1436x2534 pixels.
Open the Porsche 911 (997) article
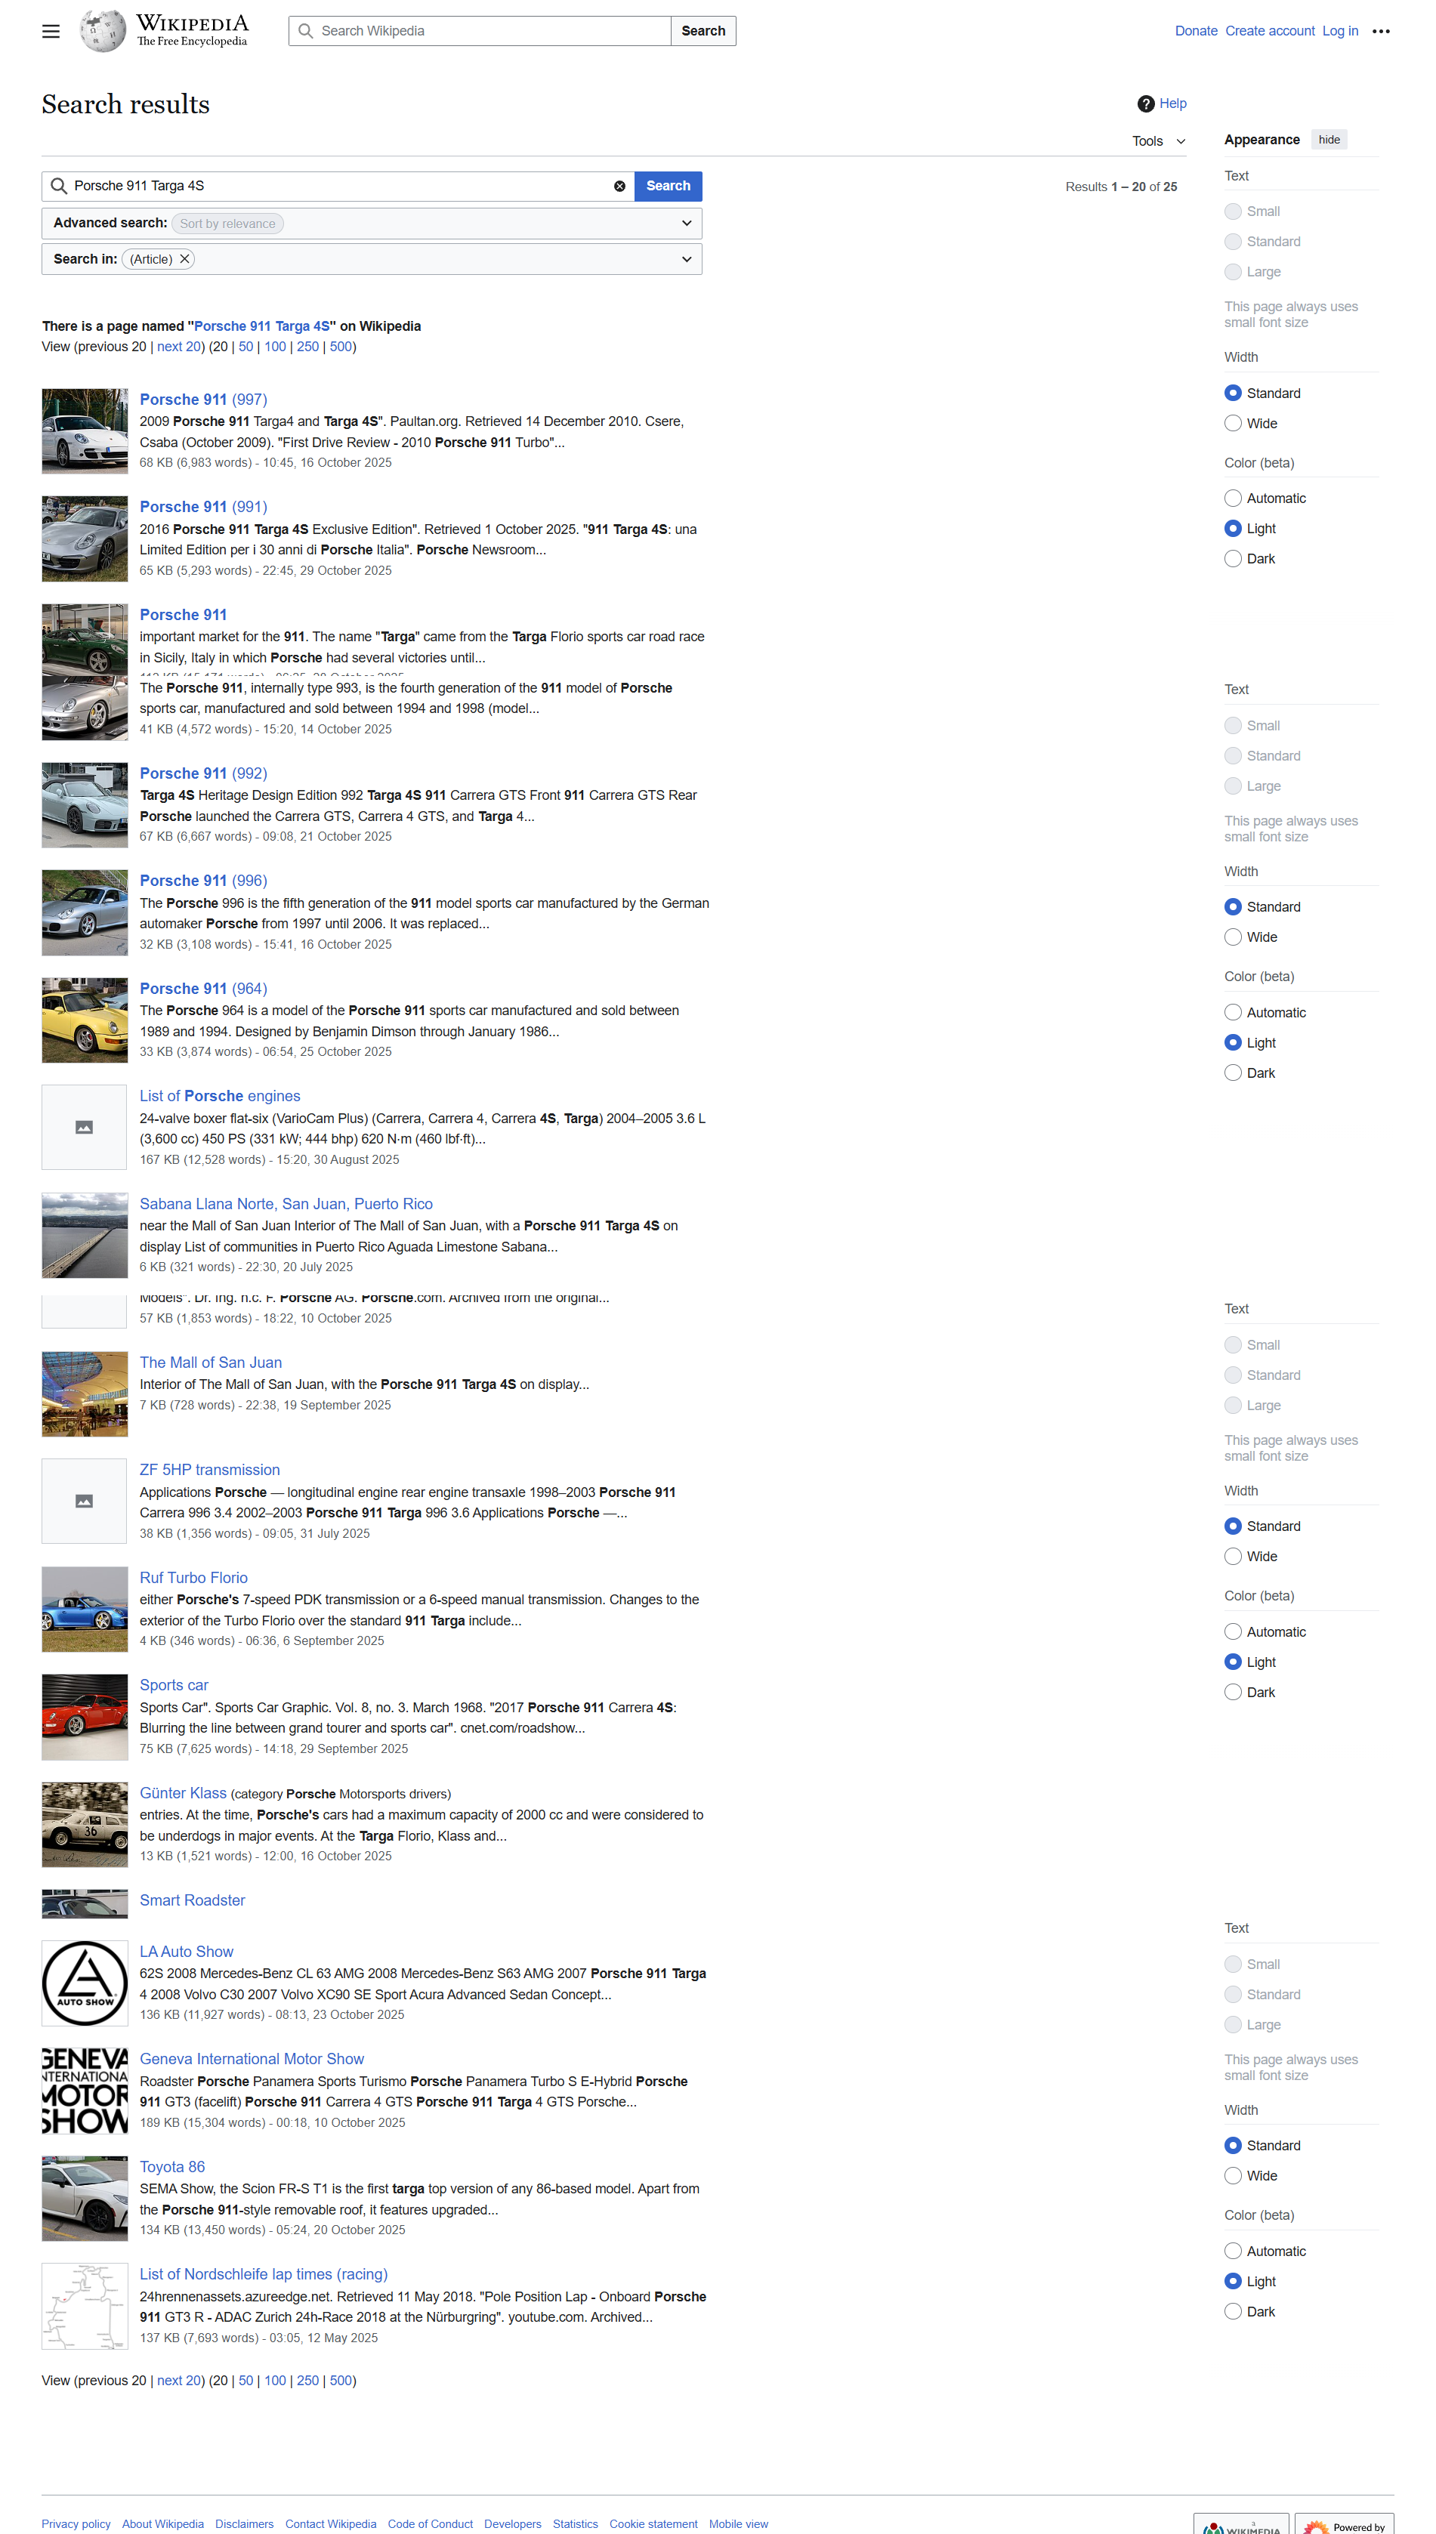[203, 400]
